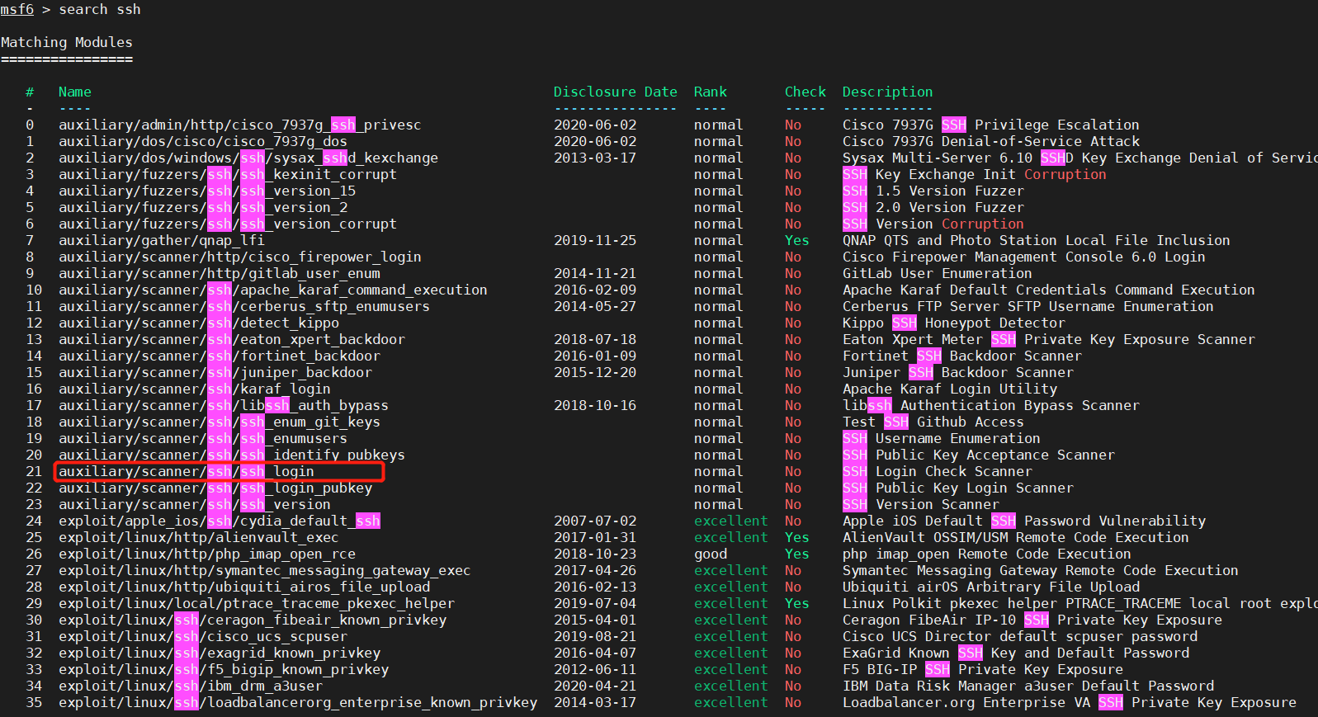This screenshot has width=1318, height=717.
Task: Click module ubiquiti_airos_file_upload
Action: click(244, 587)
